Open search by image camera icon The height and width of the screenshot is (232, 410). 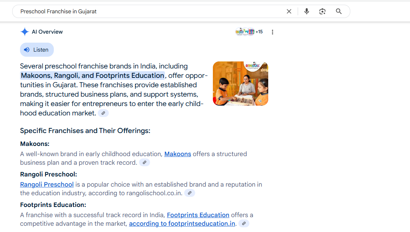tap(322, 11)
